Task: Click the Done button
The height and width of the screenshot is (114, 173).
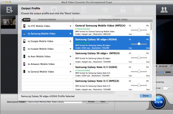Action: coord(146,96)
